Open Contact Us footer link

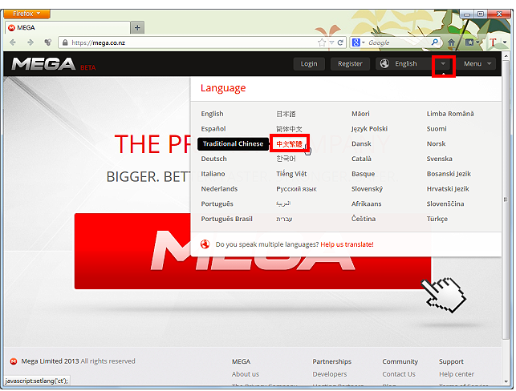[x=399, y=374]
